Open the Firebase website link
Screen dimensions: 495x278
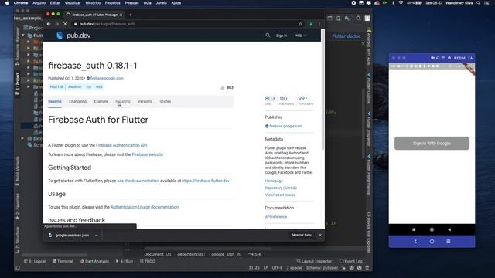(x=148, y=154)
